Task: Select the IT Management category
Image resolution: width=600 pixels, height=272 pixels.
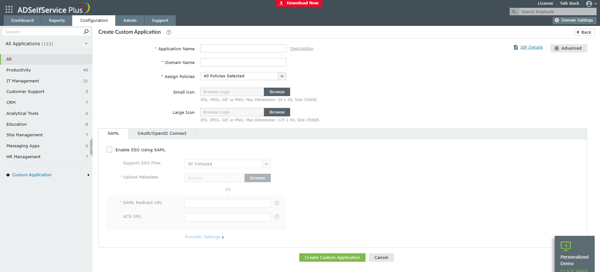Action: pyautogui.click(x=46, y=81)
